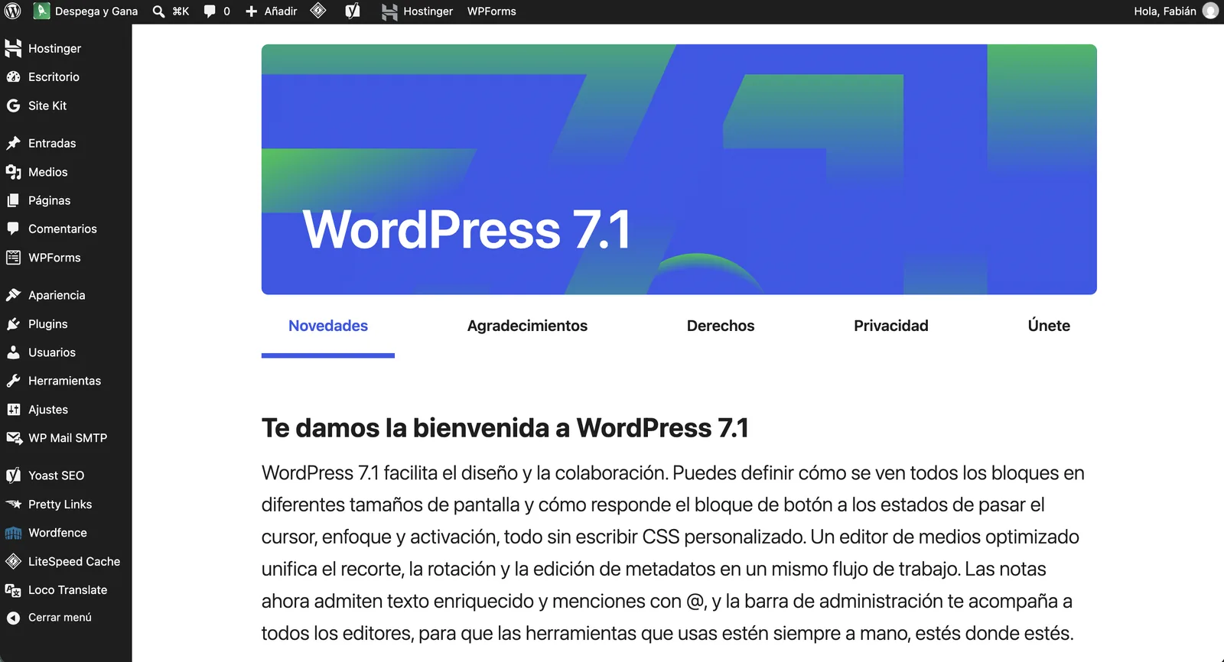Click the WordPress 7.1 banner image
This screenshot has height=662, width=1224.
coord(679,170)
